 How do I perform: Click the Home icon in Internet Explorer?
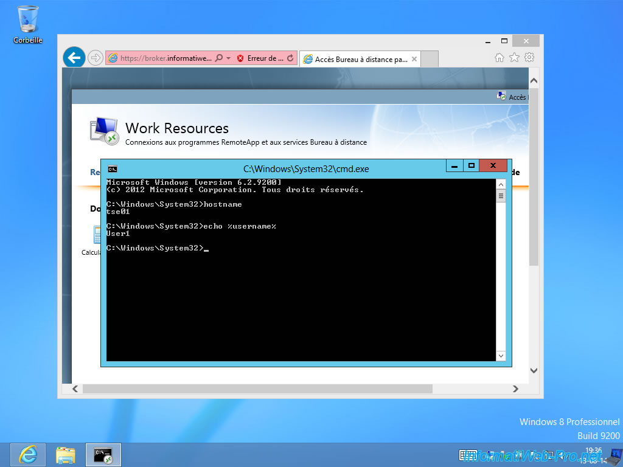[x=499, y=57]
